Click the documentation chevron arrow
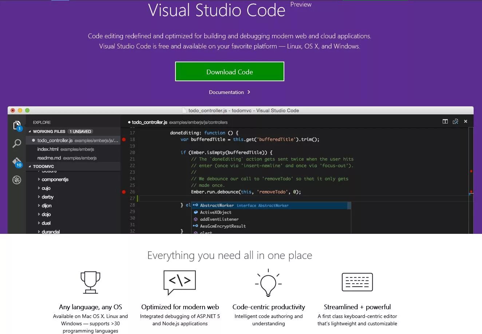Image resolution: width=482 pixels, height=334 pixels. (x=249, y=92)
